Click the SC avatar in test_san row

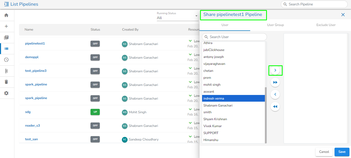click(x=125, y=139)
